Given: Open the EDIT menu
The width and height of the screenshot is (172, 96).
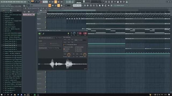Looking at the screenshot, I should [4, 2].
